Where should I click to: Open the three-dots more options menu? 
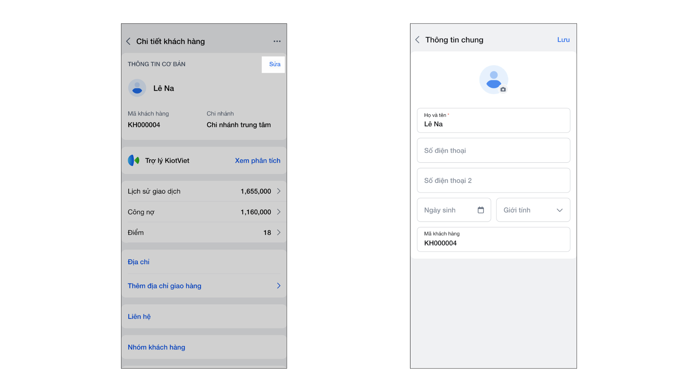click(x=277, y=41)
